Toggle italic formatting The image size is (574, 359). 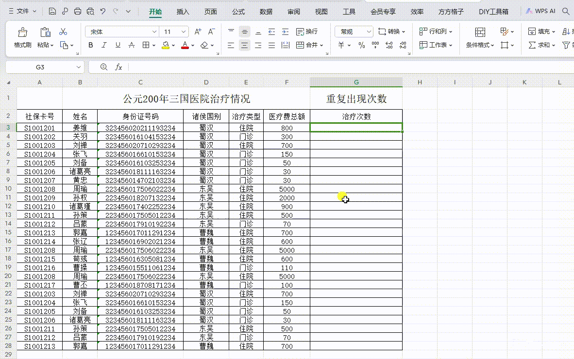[x=104, y=45]
